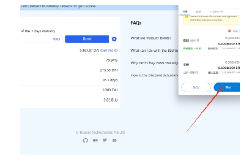
Task: Confirm the MetaMask transaction with the blue button
Action: (227, 87)
